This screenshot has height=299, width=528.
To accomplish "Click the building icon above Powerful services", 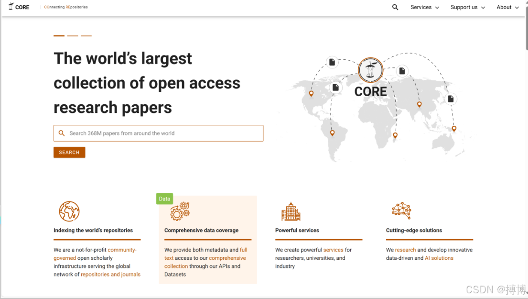I will tap(291, 212).
